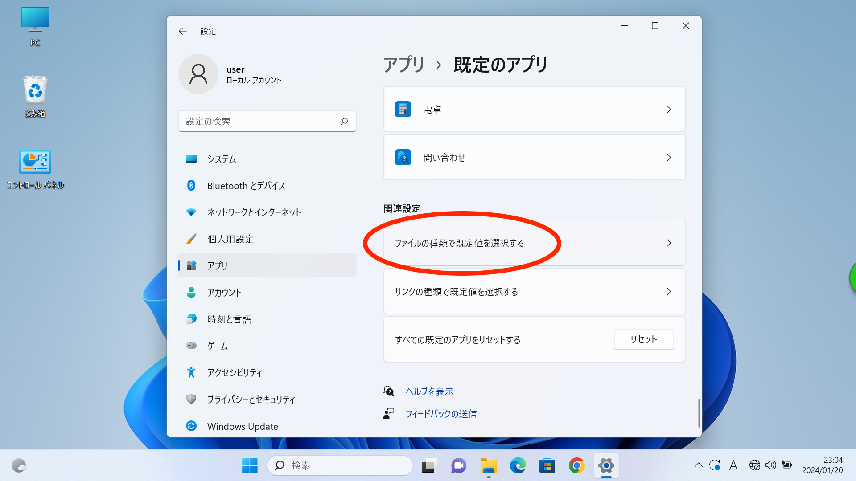Click the 設定の検索 input field

coord(259,121)
